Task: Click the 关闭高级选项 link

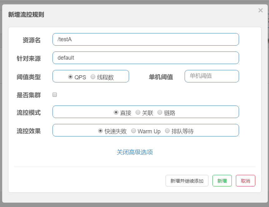Action: pos(135,151)
